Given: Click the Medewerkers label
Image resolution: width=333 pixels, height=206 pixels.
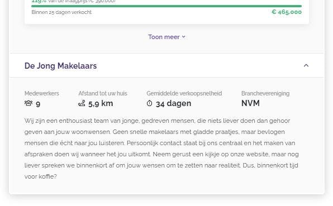Looking at the screenshot, I should tap(41, 93).
